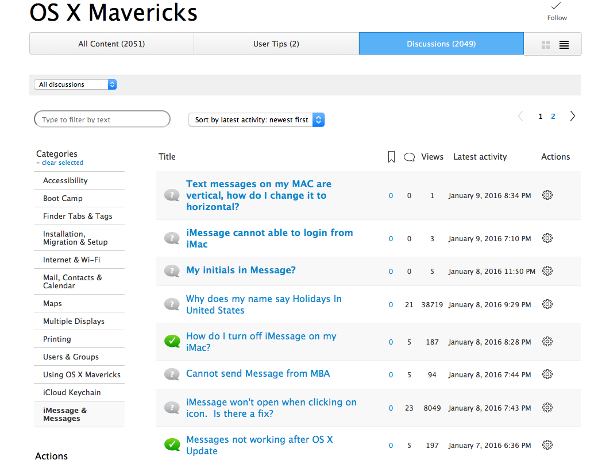Open gear actions for 'My initials in Message?'
Screen dimensions: 602x460
click(x=547, y=270)
